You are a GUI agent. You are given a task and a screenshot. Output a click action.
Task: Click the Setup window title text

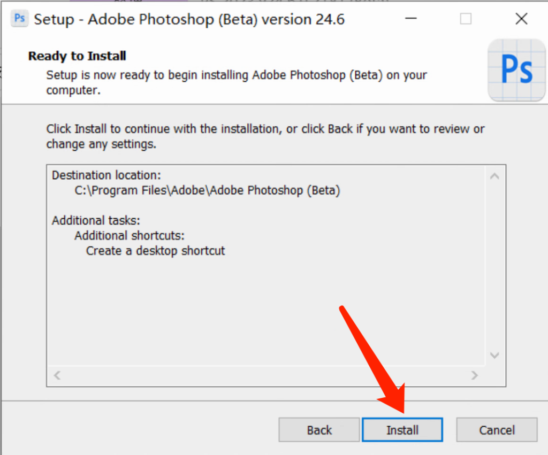pos(189,20)
